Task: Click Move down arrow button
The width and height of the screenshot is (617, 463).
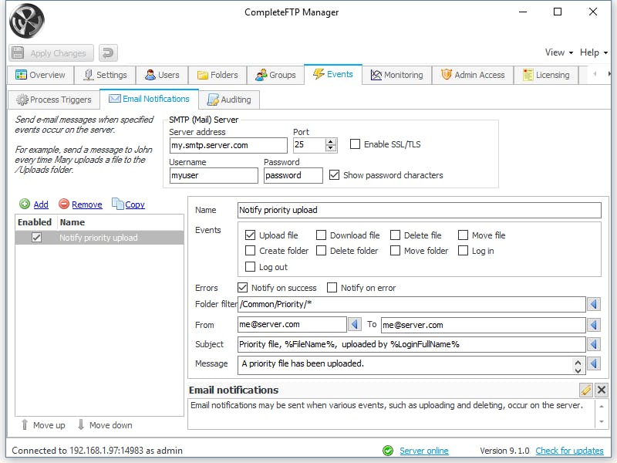Action: [105, 425]
